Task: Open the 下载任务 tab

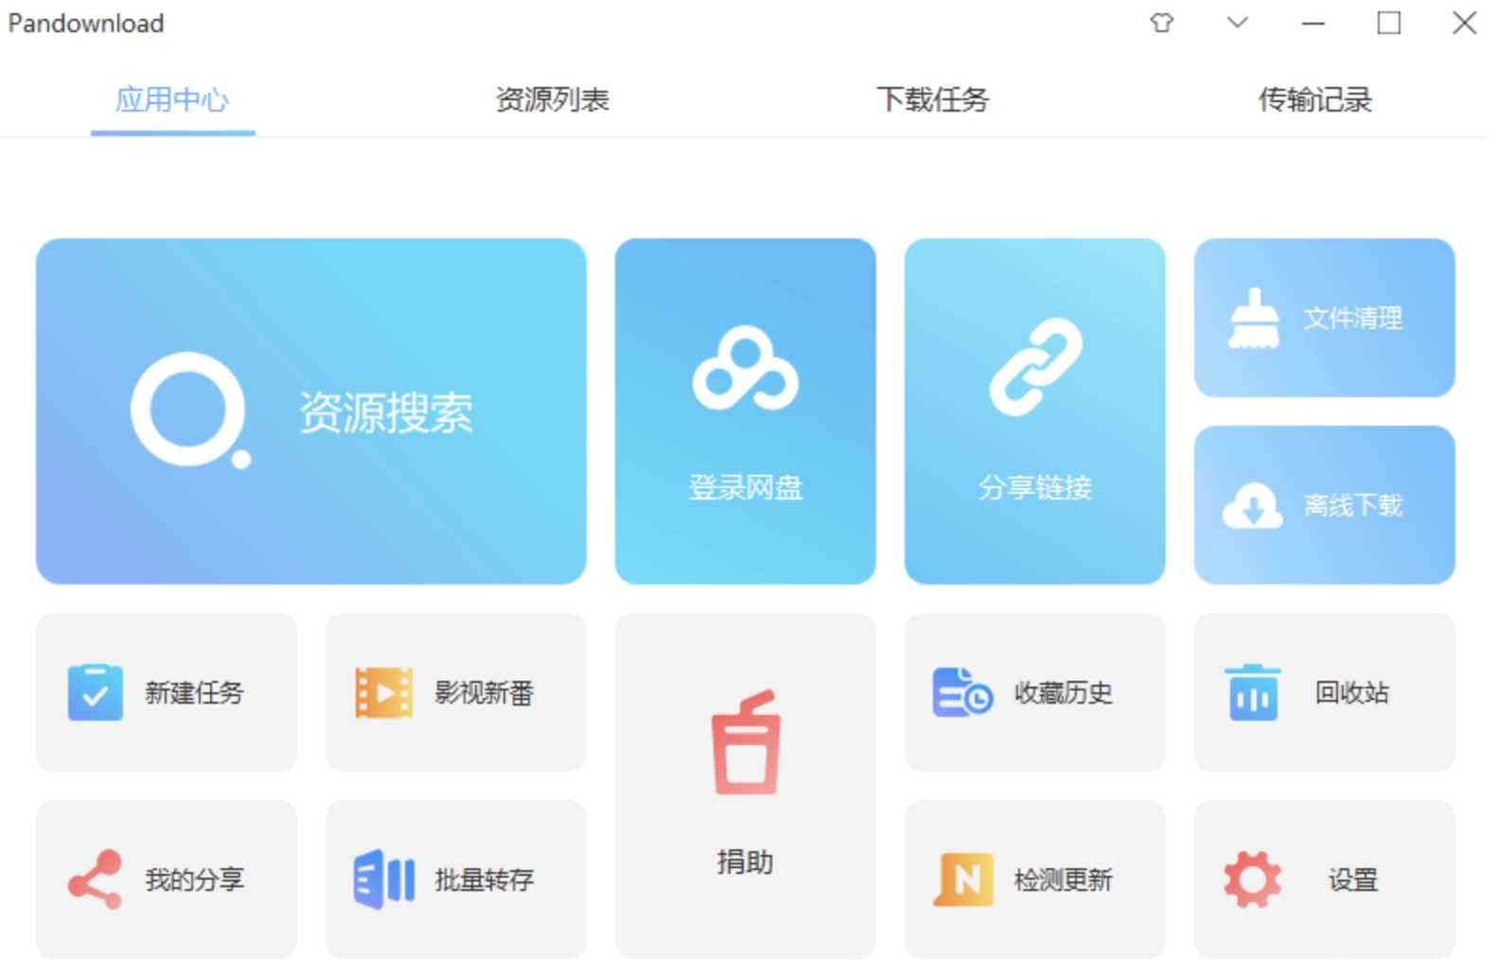Action: (x=933, y=99)
